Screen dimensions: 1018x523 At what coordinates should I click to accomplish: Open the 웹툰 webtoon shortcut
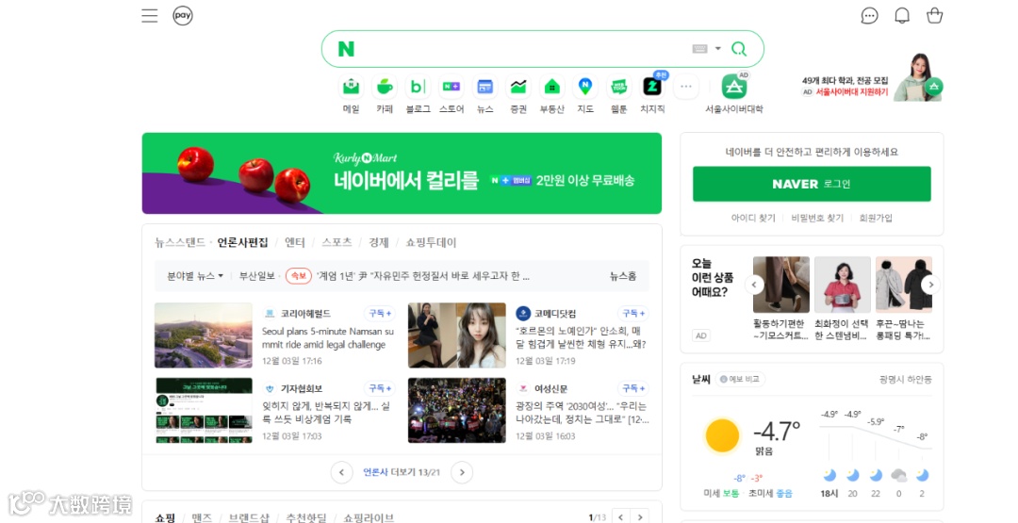(x=618, y=94)
